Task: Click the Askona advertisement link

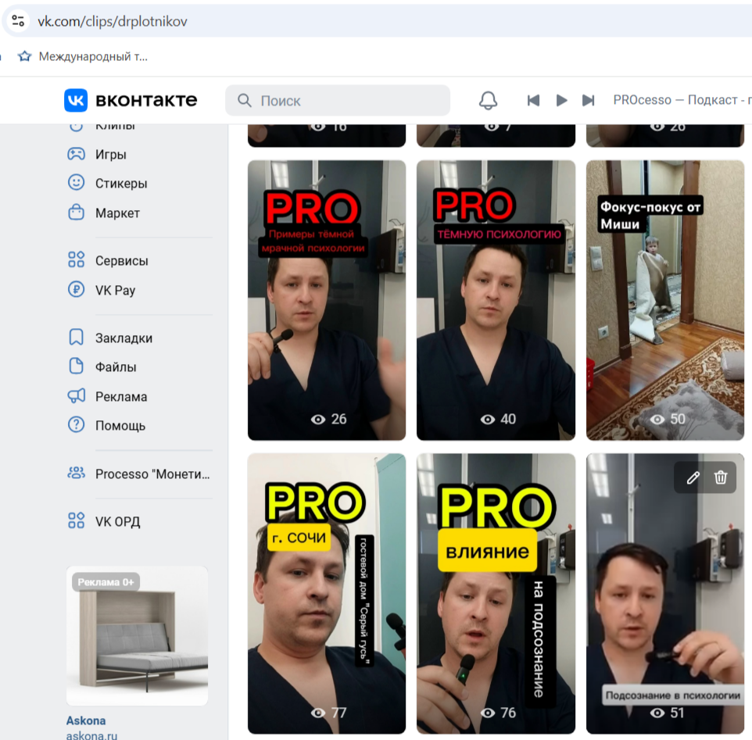Action: (x=86, y=720)
